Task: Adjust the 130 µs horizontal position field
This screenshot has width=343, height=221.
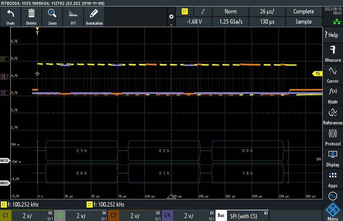Action: click(x=267, y=21)
